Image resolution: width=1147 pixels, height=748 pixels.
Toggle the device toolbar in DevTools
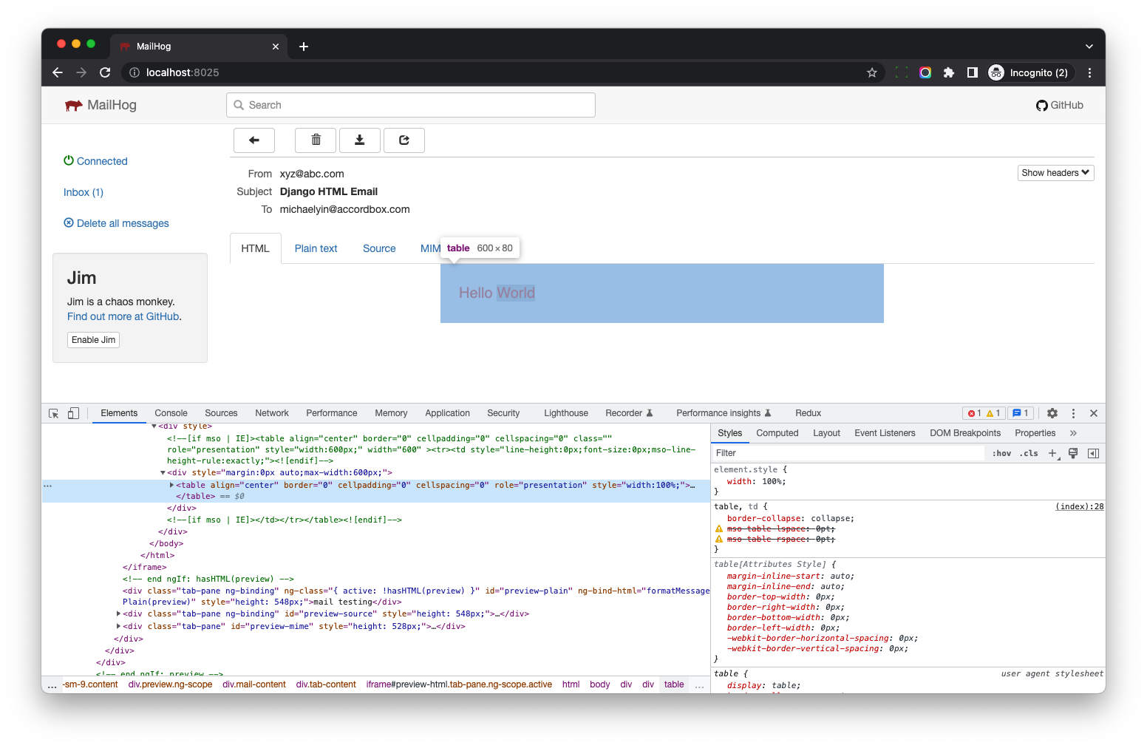tap(73, 413)
